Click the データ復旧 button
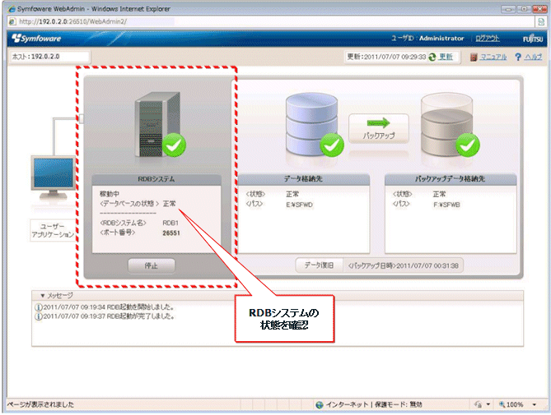 pos(319,265)
